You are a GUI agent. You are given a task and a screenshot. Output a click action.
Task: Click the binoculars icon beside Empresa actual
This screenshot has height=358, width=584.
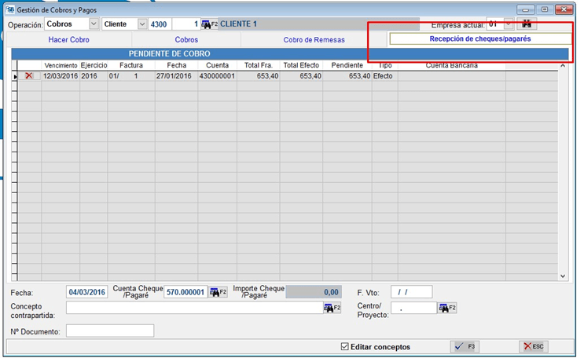tap(526, 24)
